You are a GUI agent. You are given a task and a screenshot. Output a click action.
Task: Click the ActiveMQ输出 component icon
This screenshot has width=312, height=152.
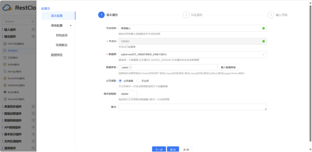pos(5,99)
